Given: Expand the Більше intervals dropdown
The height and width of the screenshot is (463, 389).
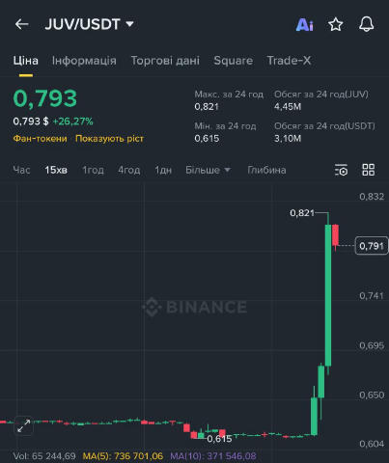Looking at the screenshot, I should click(x=208, y=170).
